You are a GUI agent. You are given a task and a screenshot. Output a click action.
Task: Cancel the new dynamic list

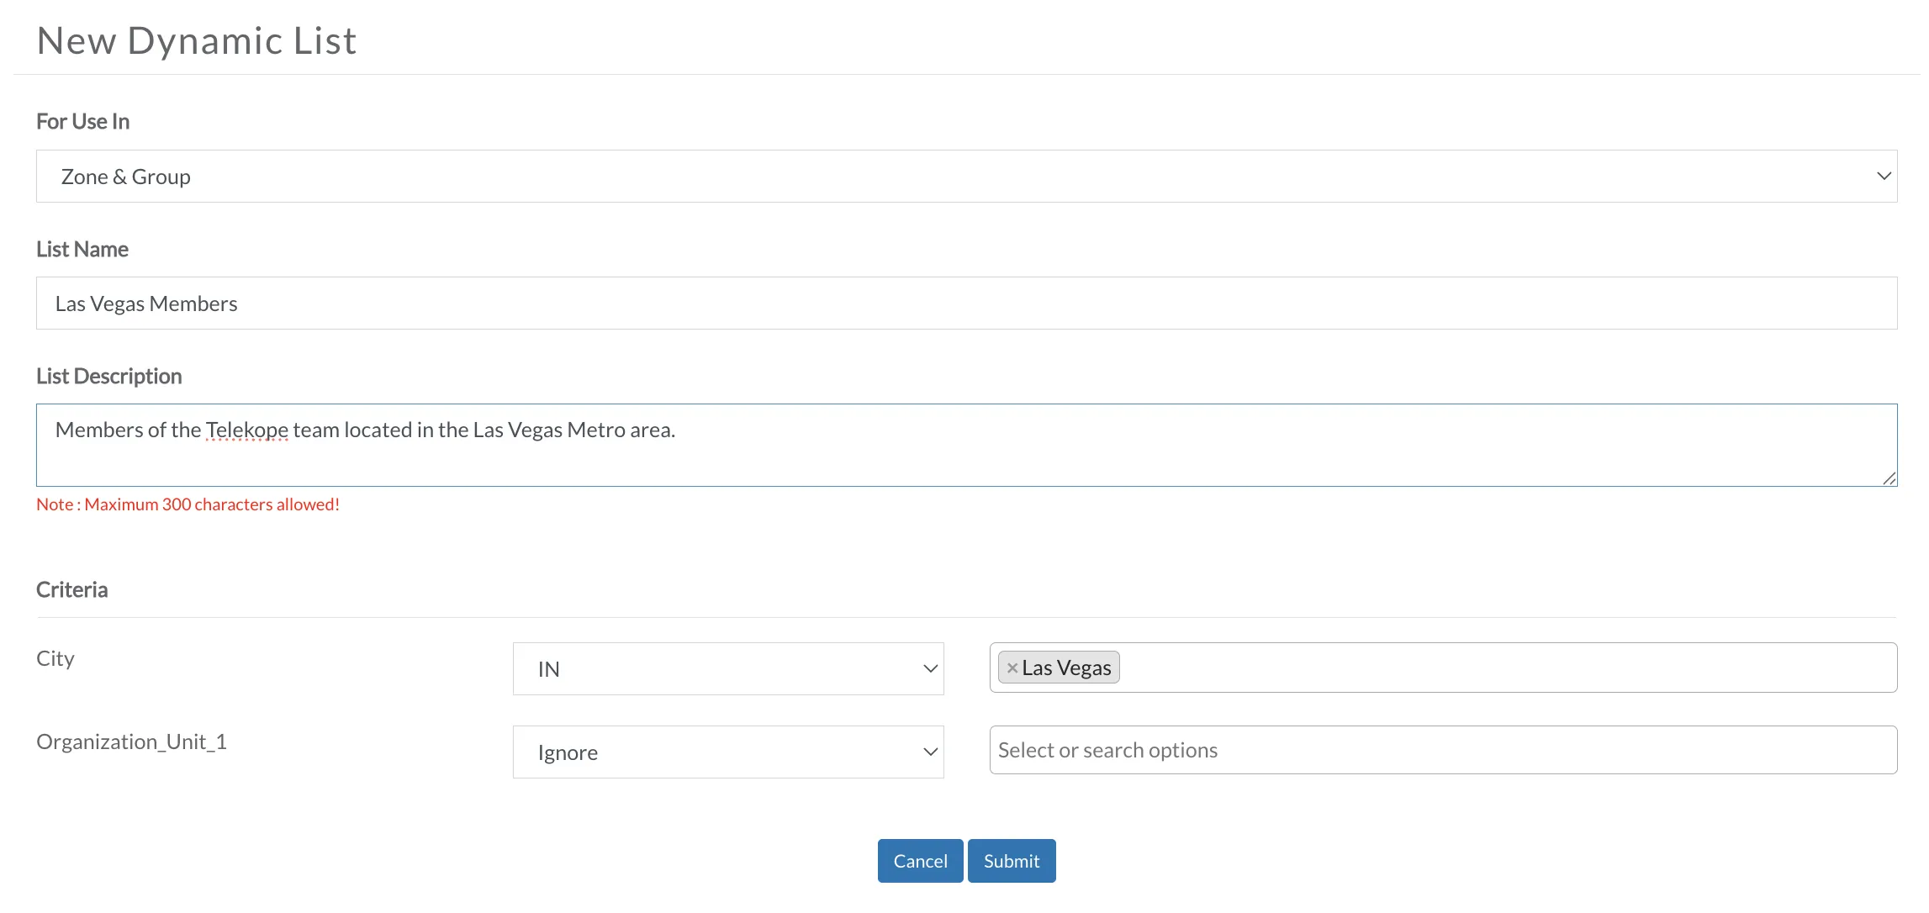pyautogui.click(x=920, y=861)
